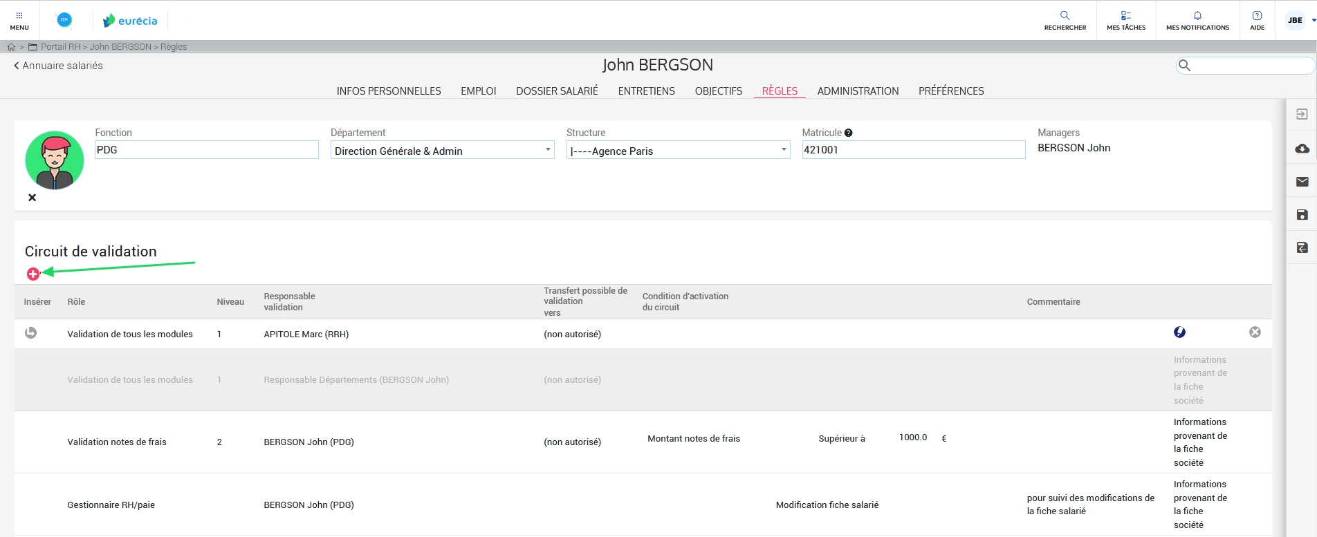Open the main Menu grid
1317x537 pixels.
pos(19,20)
